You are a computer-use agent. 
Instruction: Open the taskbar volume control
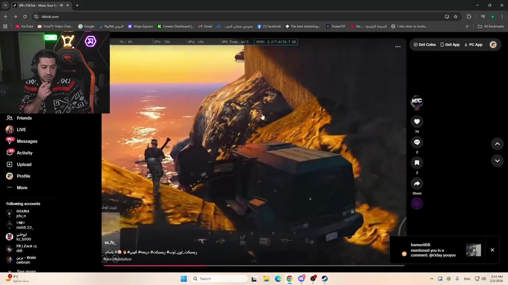pyautogui.click(x=483, y=279)
